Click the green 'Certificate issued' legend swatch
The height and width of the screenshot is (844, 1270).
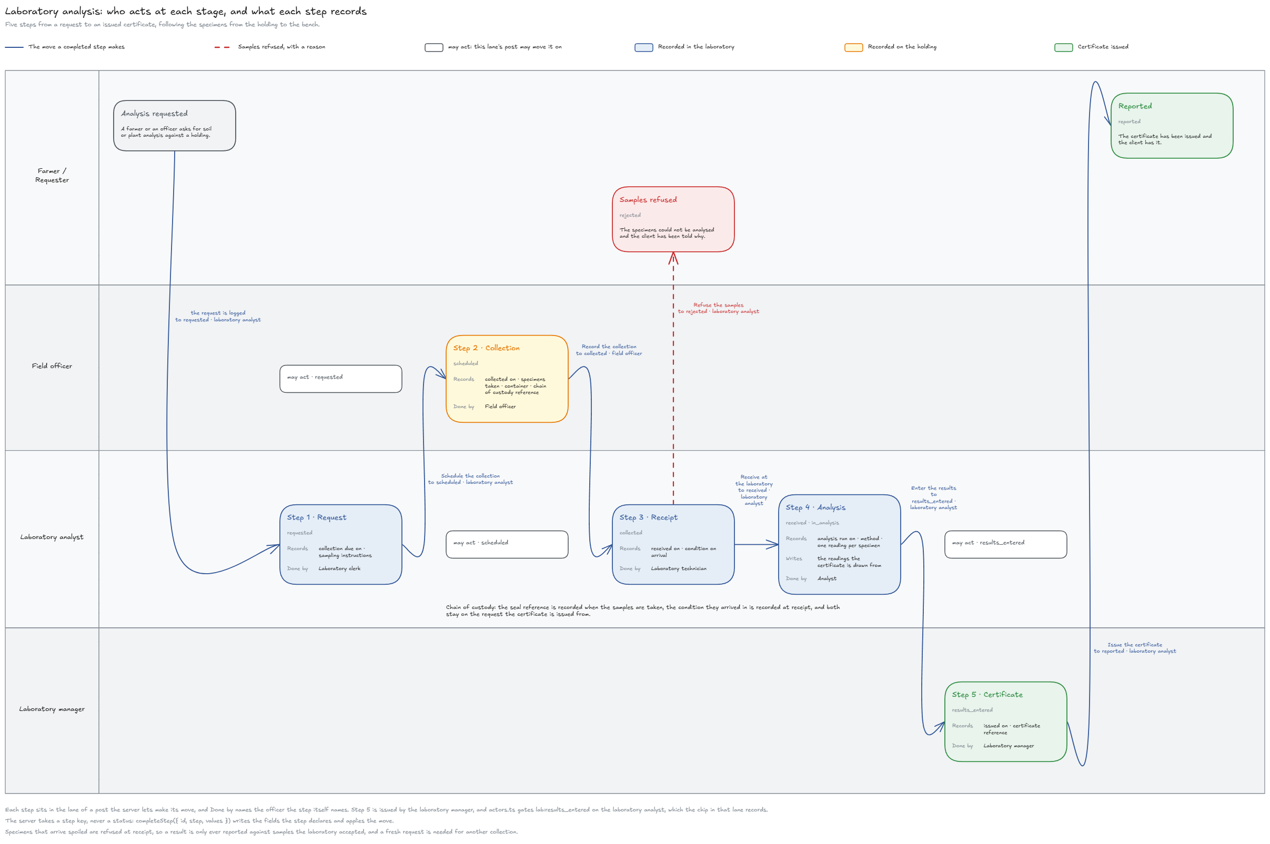[1063, 47]
